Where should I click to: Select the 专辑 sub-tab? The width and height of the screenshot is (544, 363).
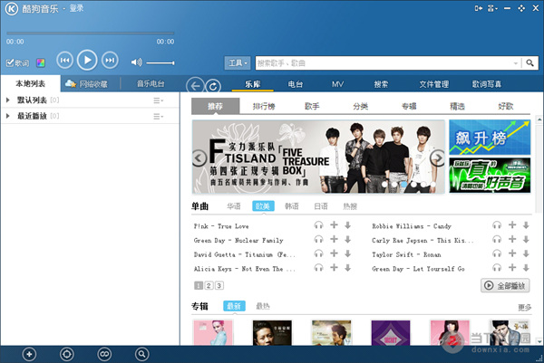click(x=409, y=106)
